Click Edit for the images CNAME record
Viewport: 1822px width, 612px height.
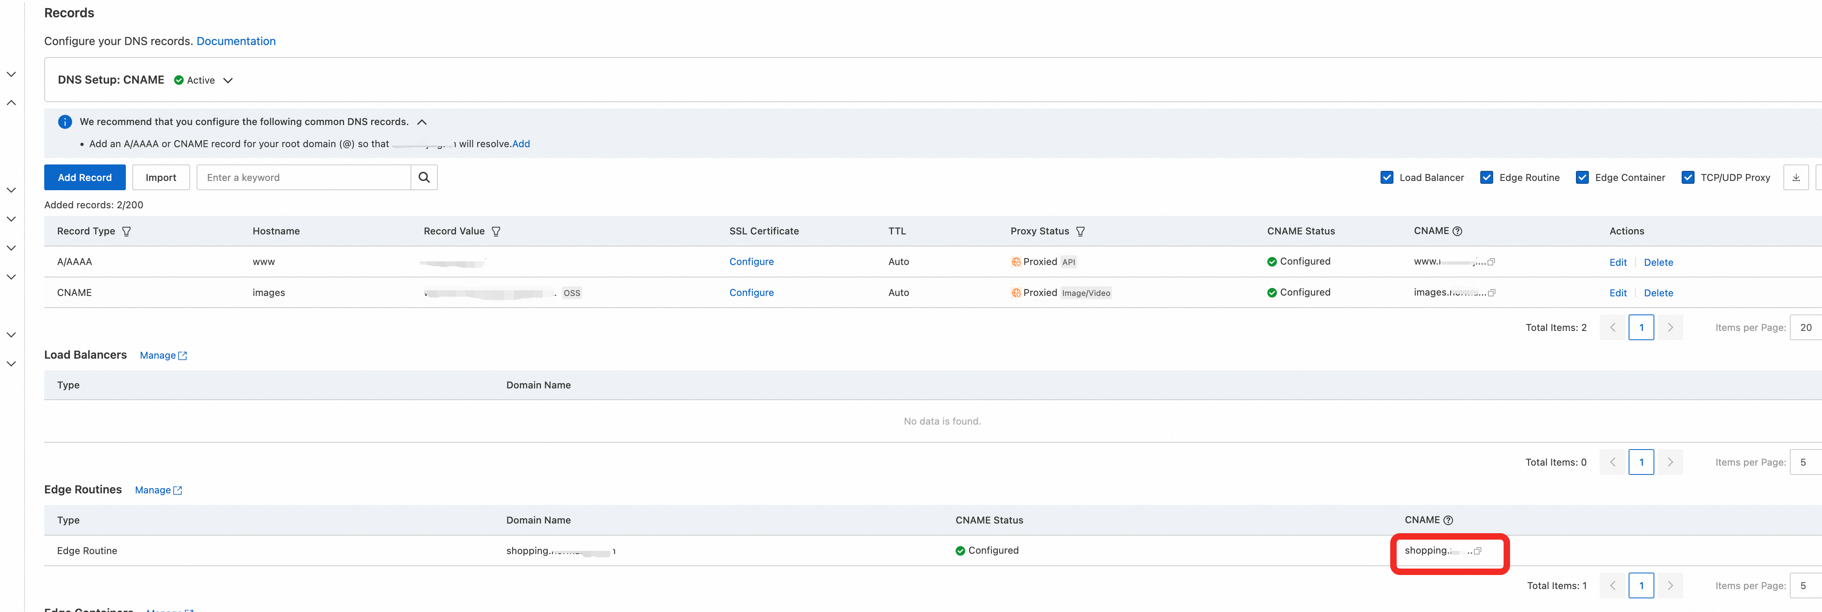(x=1618, y=293)
